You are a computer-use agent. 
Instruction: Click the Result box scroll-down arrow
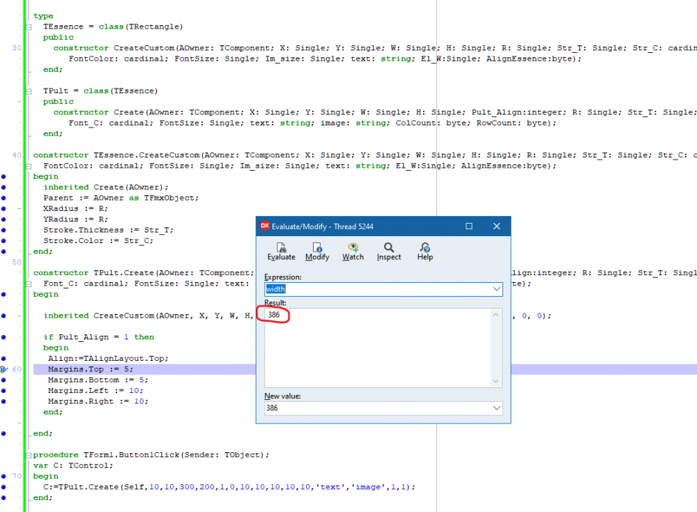pos(496,381)
